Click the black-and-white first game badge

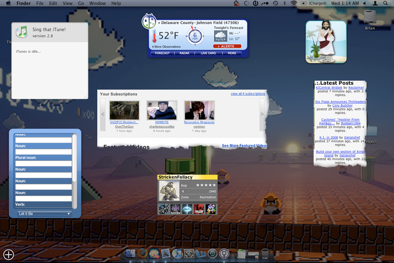tap(164, 209)
